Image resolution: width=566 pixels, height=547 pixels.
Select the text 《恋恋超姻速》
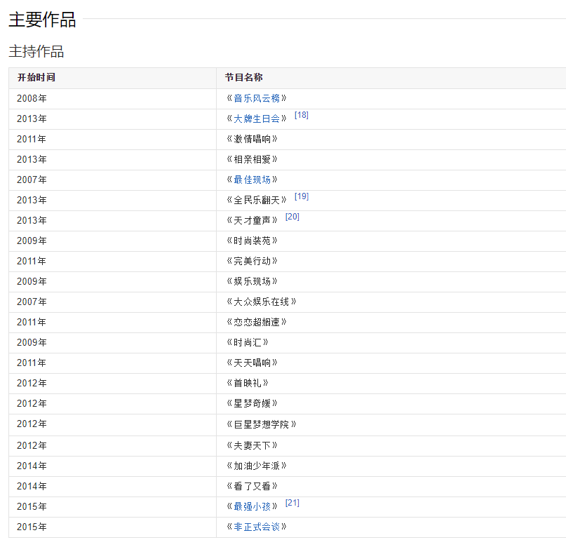point(257,322)
